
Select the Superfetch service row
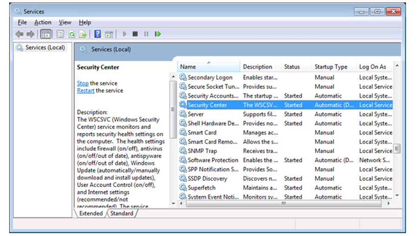201,188
